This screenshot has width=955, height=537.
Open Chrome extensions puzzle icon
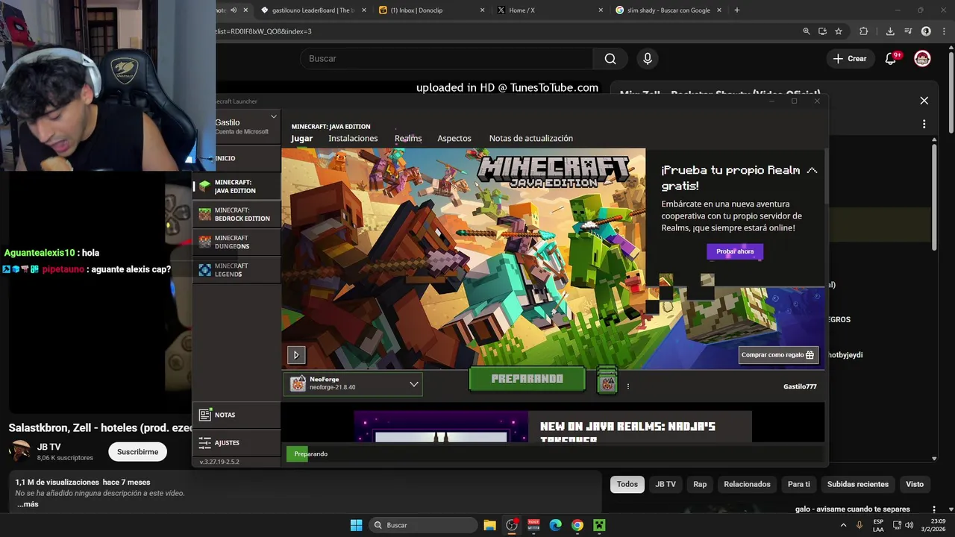[864, 31]
